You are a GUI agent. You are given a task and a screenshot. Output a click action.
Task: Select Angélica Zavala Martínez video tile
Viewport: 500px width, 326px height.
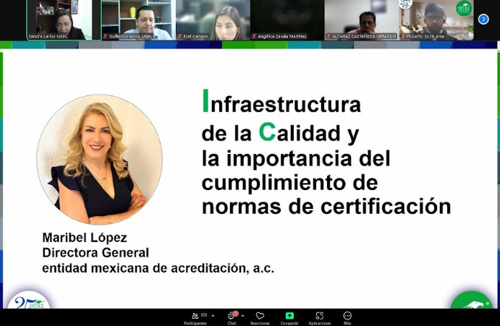point(287,20)
